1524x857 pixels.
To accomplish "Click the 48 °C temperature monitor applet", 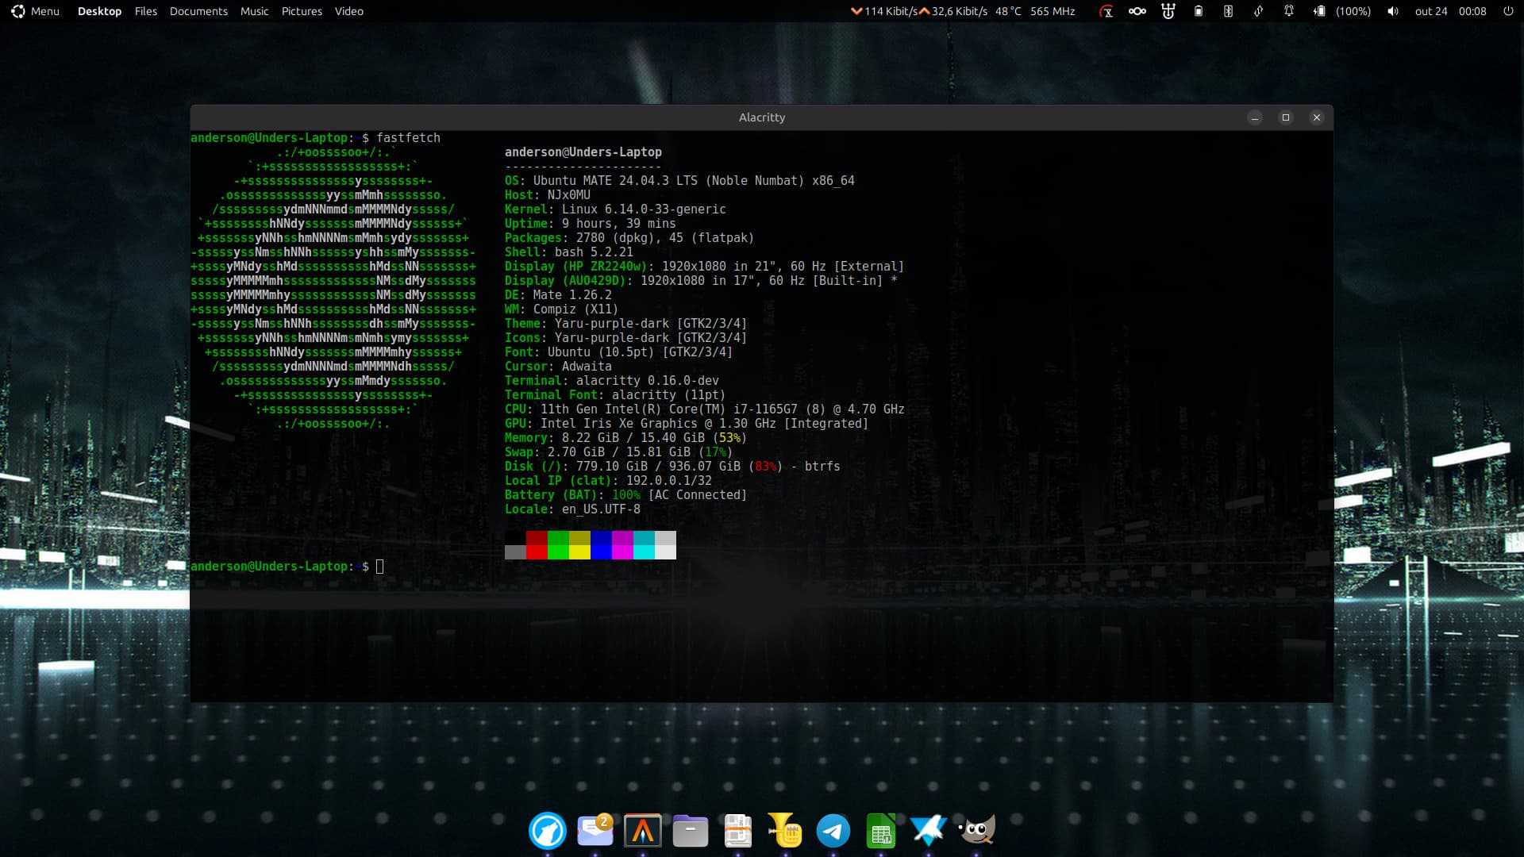I will [1008, 11].
